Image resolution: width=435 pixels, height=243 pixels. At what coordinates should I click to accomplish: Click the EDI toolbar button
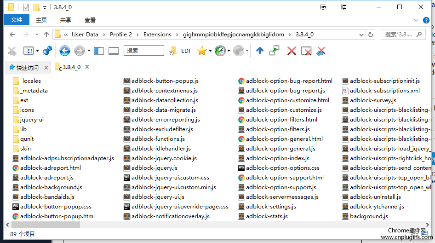click(186, 51)
